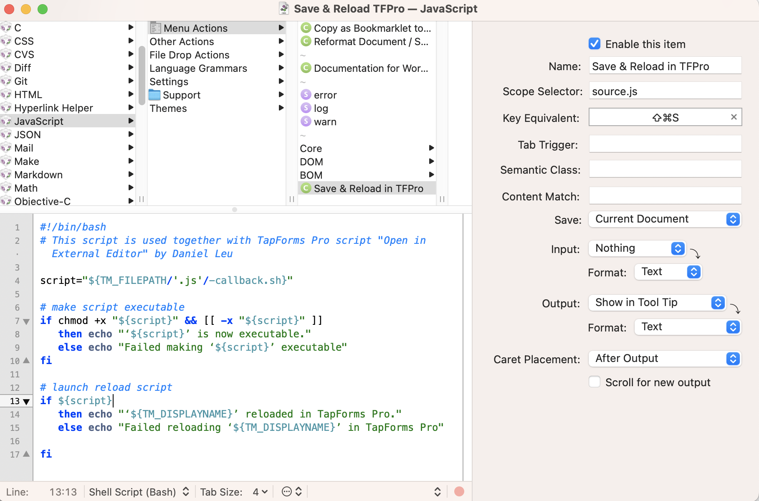The image size is (759, 501).
Task: Select Themes in the actions column
Action: (x=168, y=108)
